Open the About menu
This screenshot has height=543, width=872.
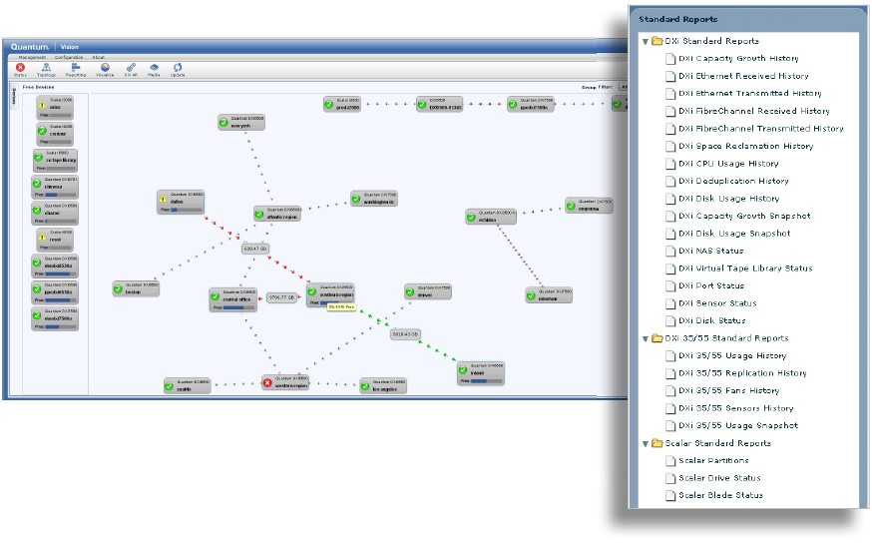click(x=99, y=57)
